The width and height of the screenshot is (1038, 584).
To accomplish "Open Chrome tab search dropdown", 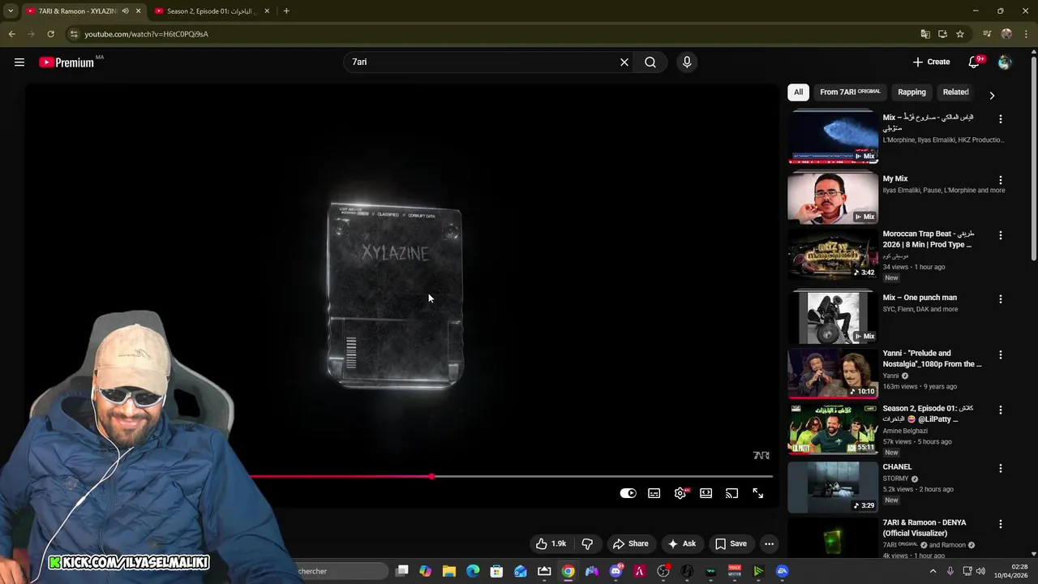I will [11, 11].
